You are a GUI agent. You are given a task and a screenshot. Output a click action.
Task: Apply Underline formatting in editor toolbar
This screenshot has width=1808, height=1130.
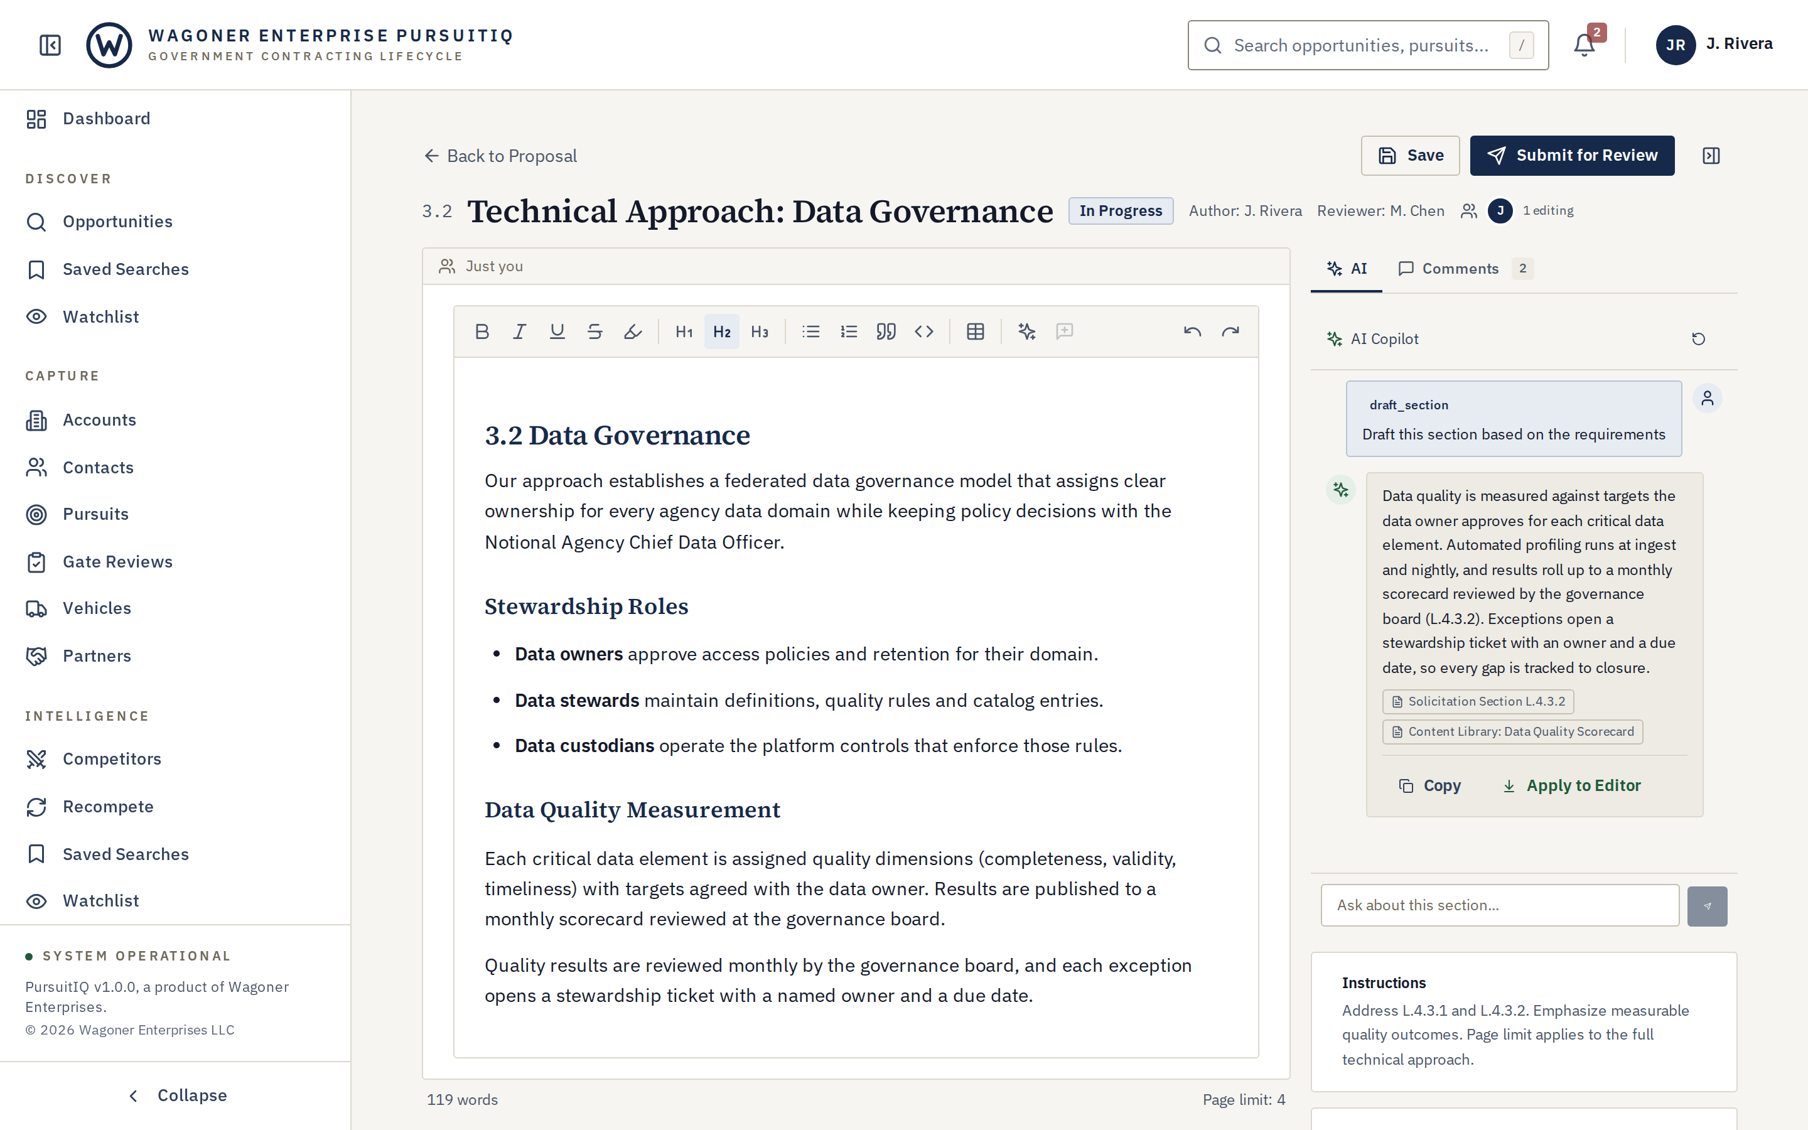click(557, 331)
